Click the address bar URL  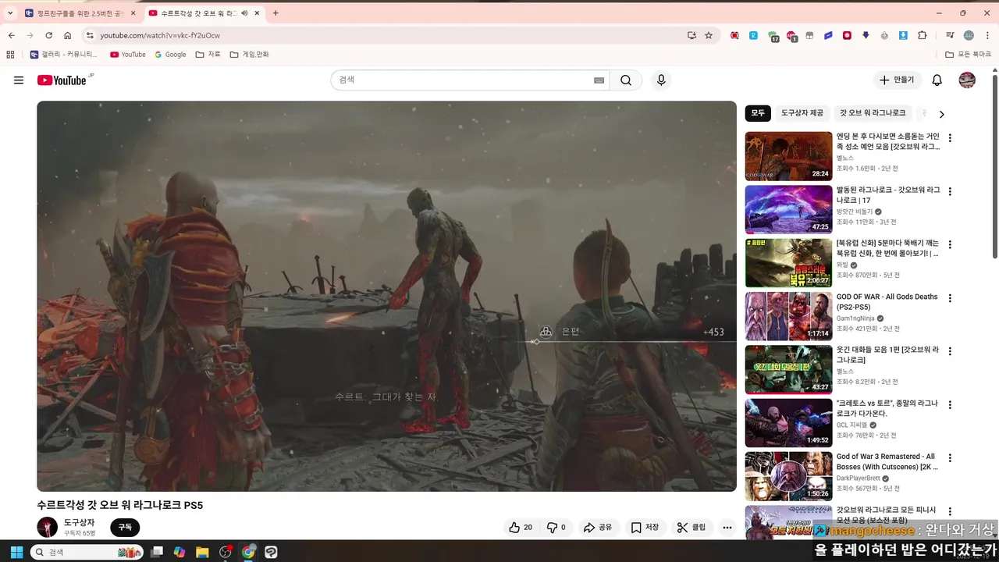tap(160, 35)
